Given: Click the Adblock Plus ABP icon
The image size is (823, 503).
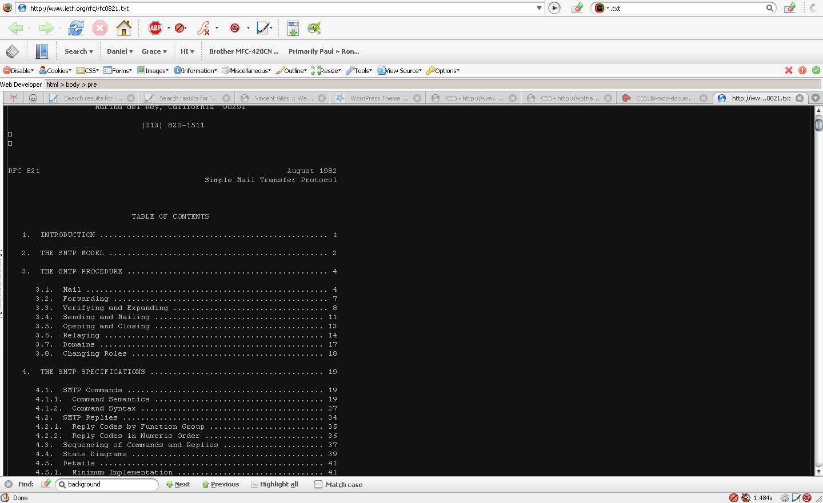Looking at the screenshot, I should pyautogui.click(x=155, y=28).
